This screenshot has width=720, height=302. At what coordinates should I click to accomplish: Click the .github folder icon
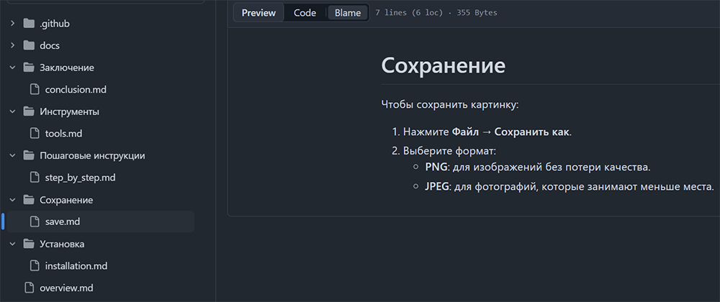(x=29, y=24)
